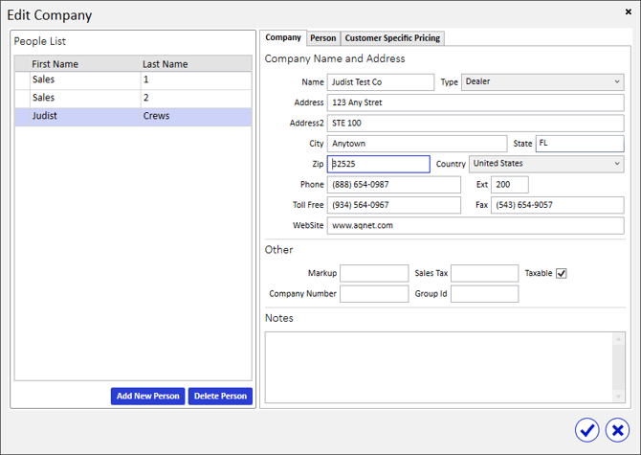641x455 pixels.
Task: Toggle the Taxable checkbox
Action: pos(562,273)
